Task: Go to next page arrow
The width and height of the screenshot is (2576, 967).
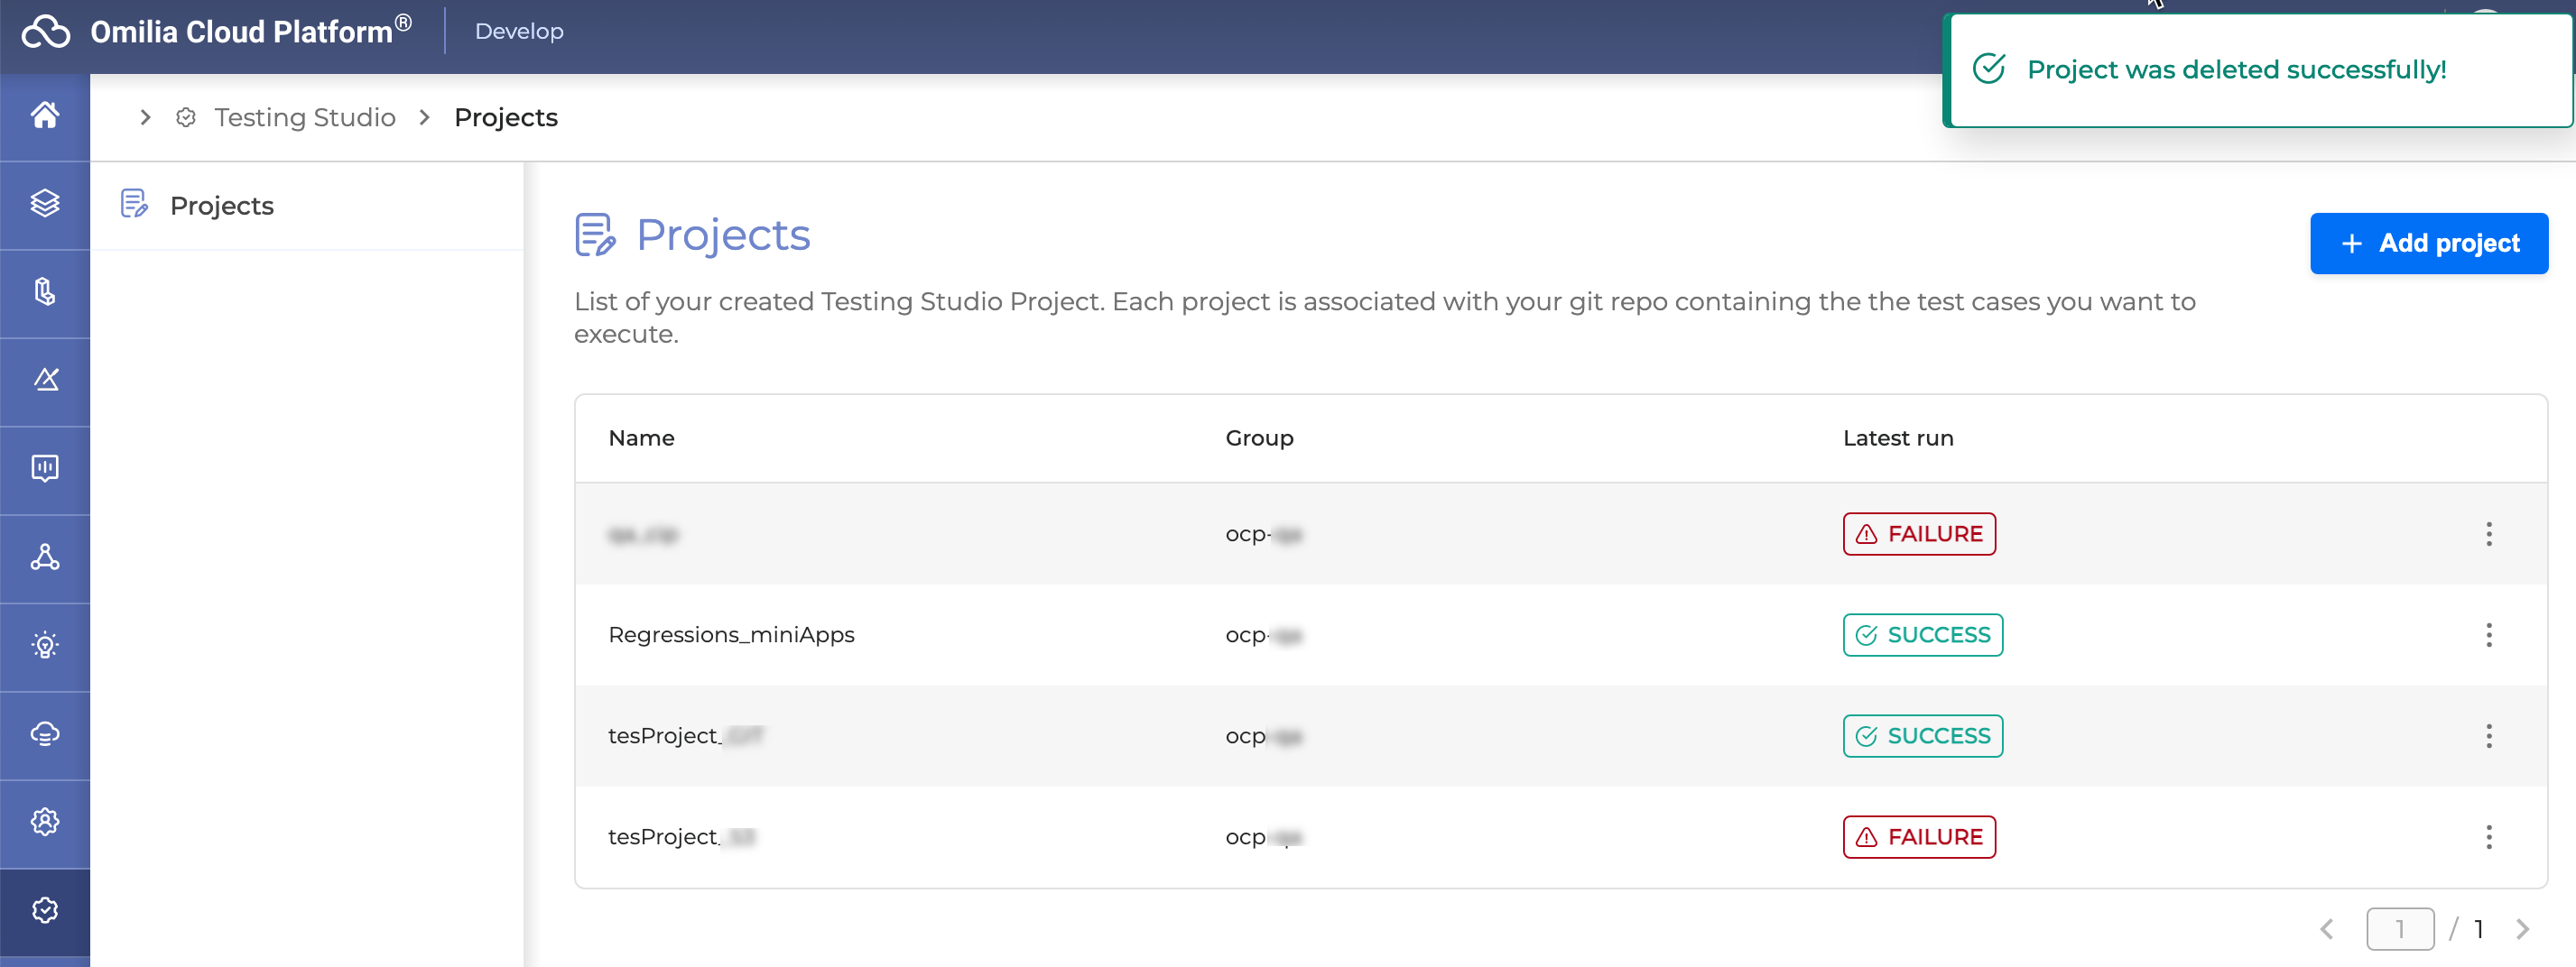Action: tap(2522, 929)
